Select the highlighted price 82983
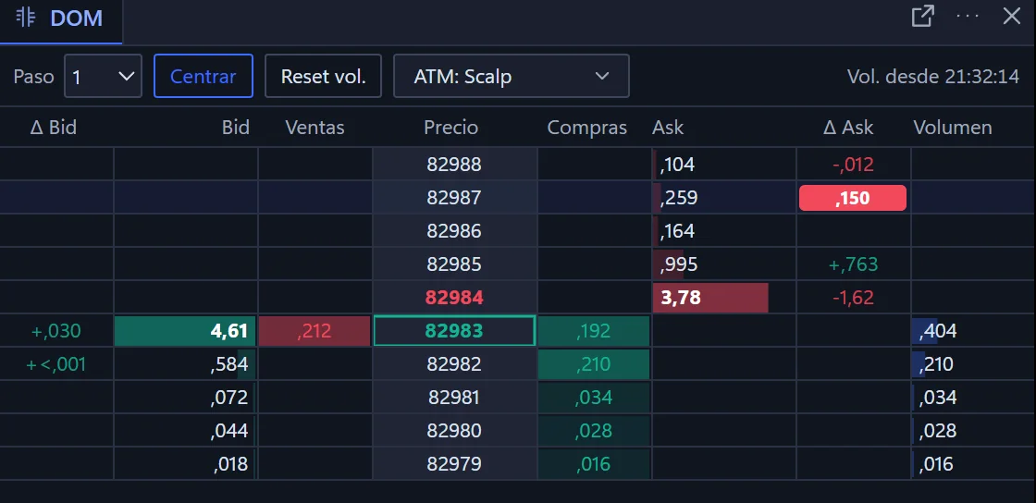Image resolution: width=1036 pixels, height=503 pixels. coord(454,331)
